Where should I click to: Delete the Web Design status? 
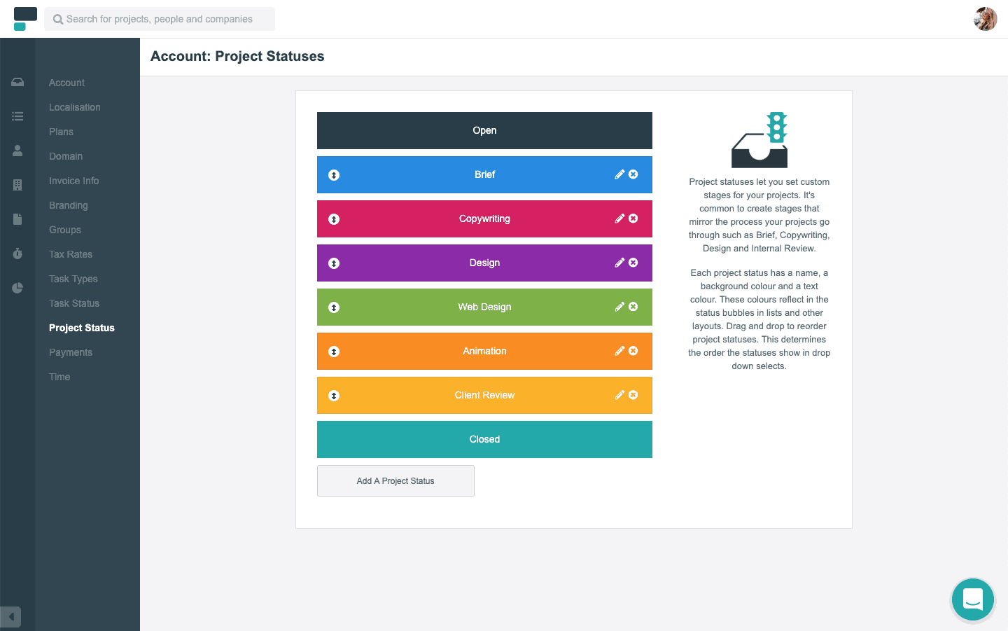click(633, 307)
